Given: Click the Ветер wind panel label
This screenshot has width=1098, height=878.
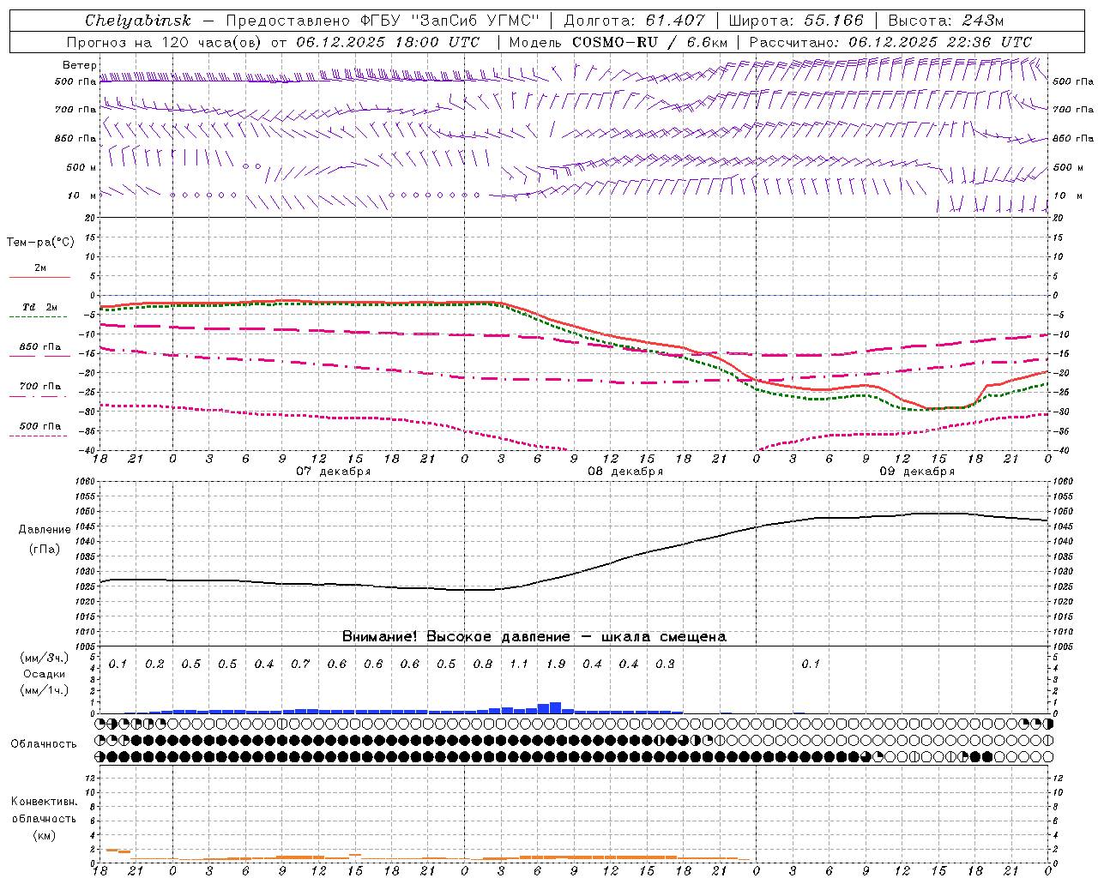Looking at the screenshot, I should [x=80, y=65].
